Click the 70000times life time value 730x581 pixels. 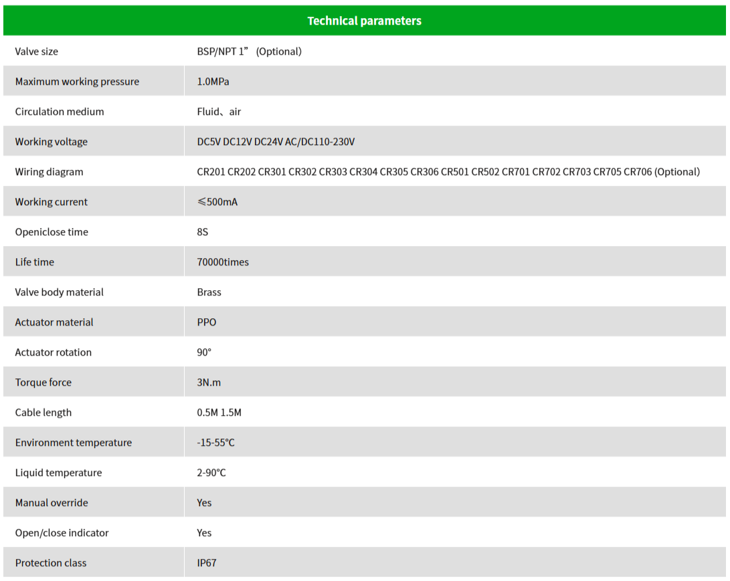coord(223,262)
